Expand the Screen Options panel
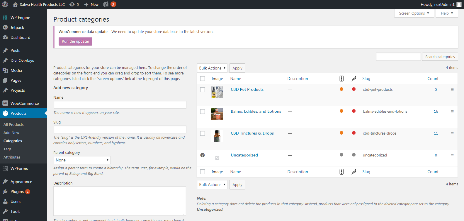This screenshot has width=464, height=221. [x=414, y=13]
